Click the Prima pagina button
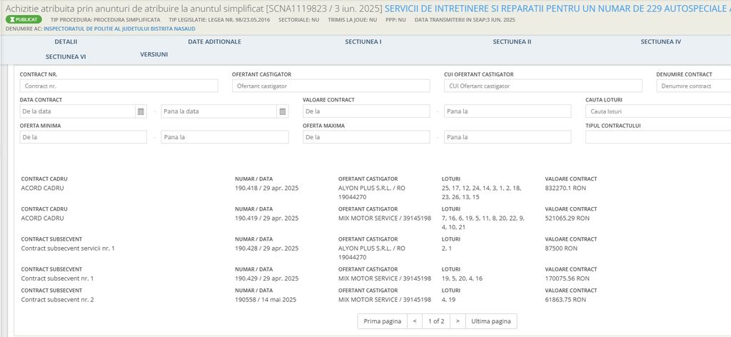The width and height of the screenshot is (731, 337). point(382,321)
